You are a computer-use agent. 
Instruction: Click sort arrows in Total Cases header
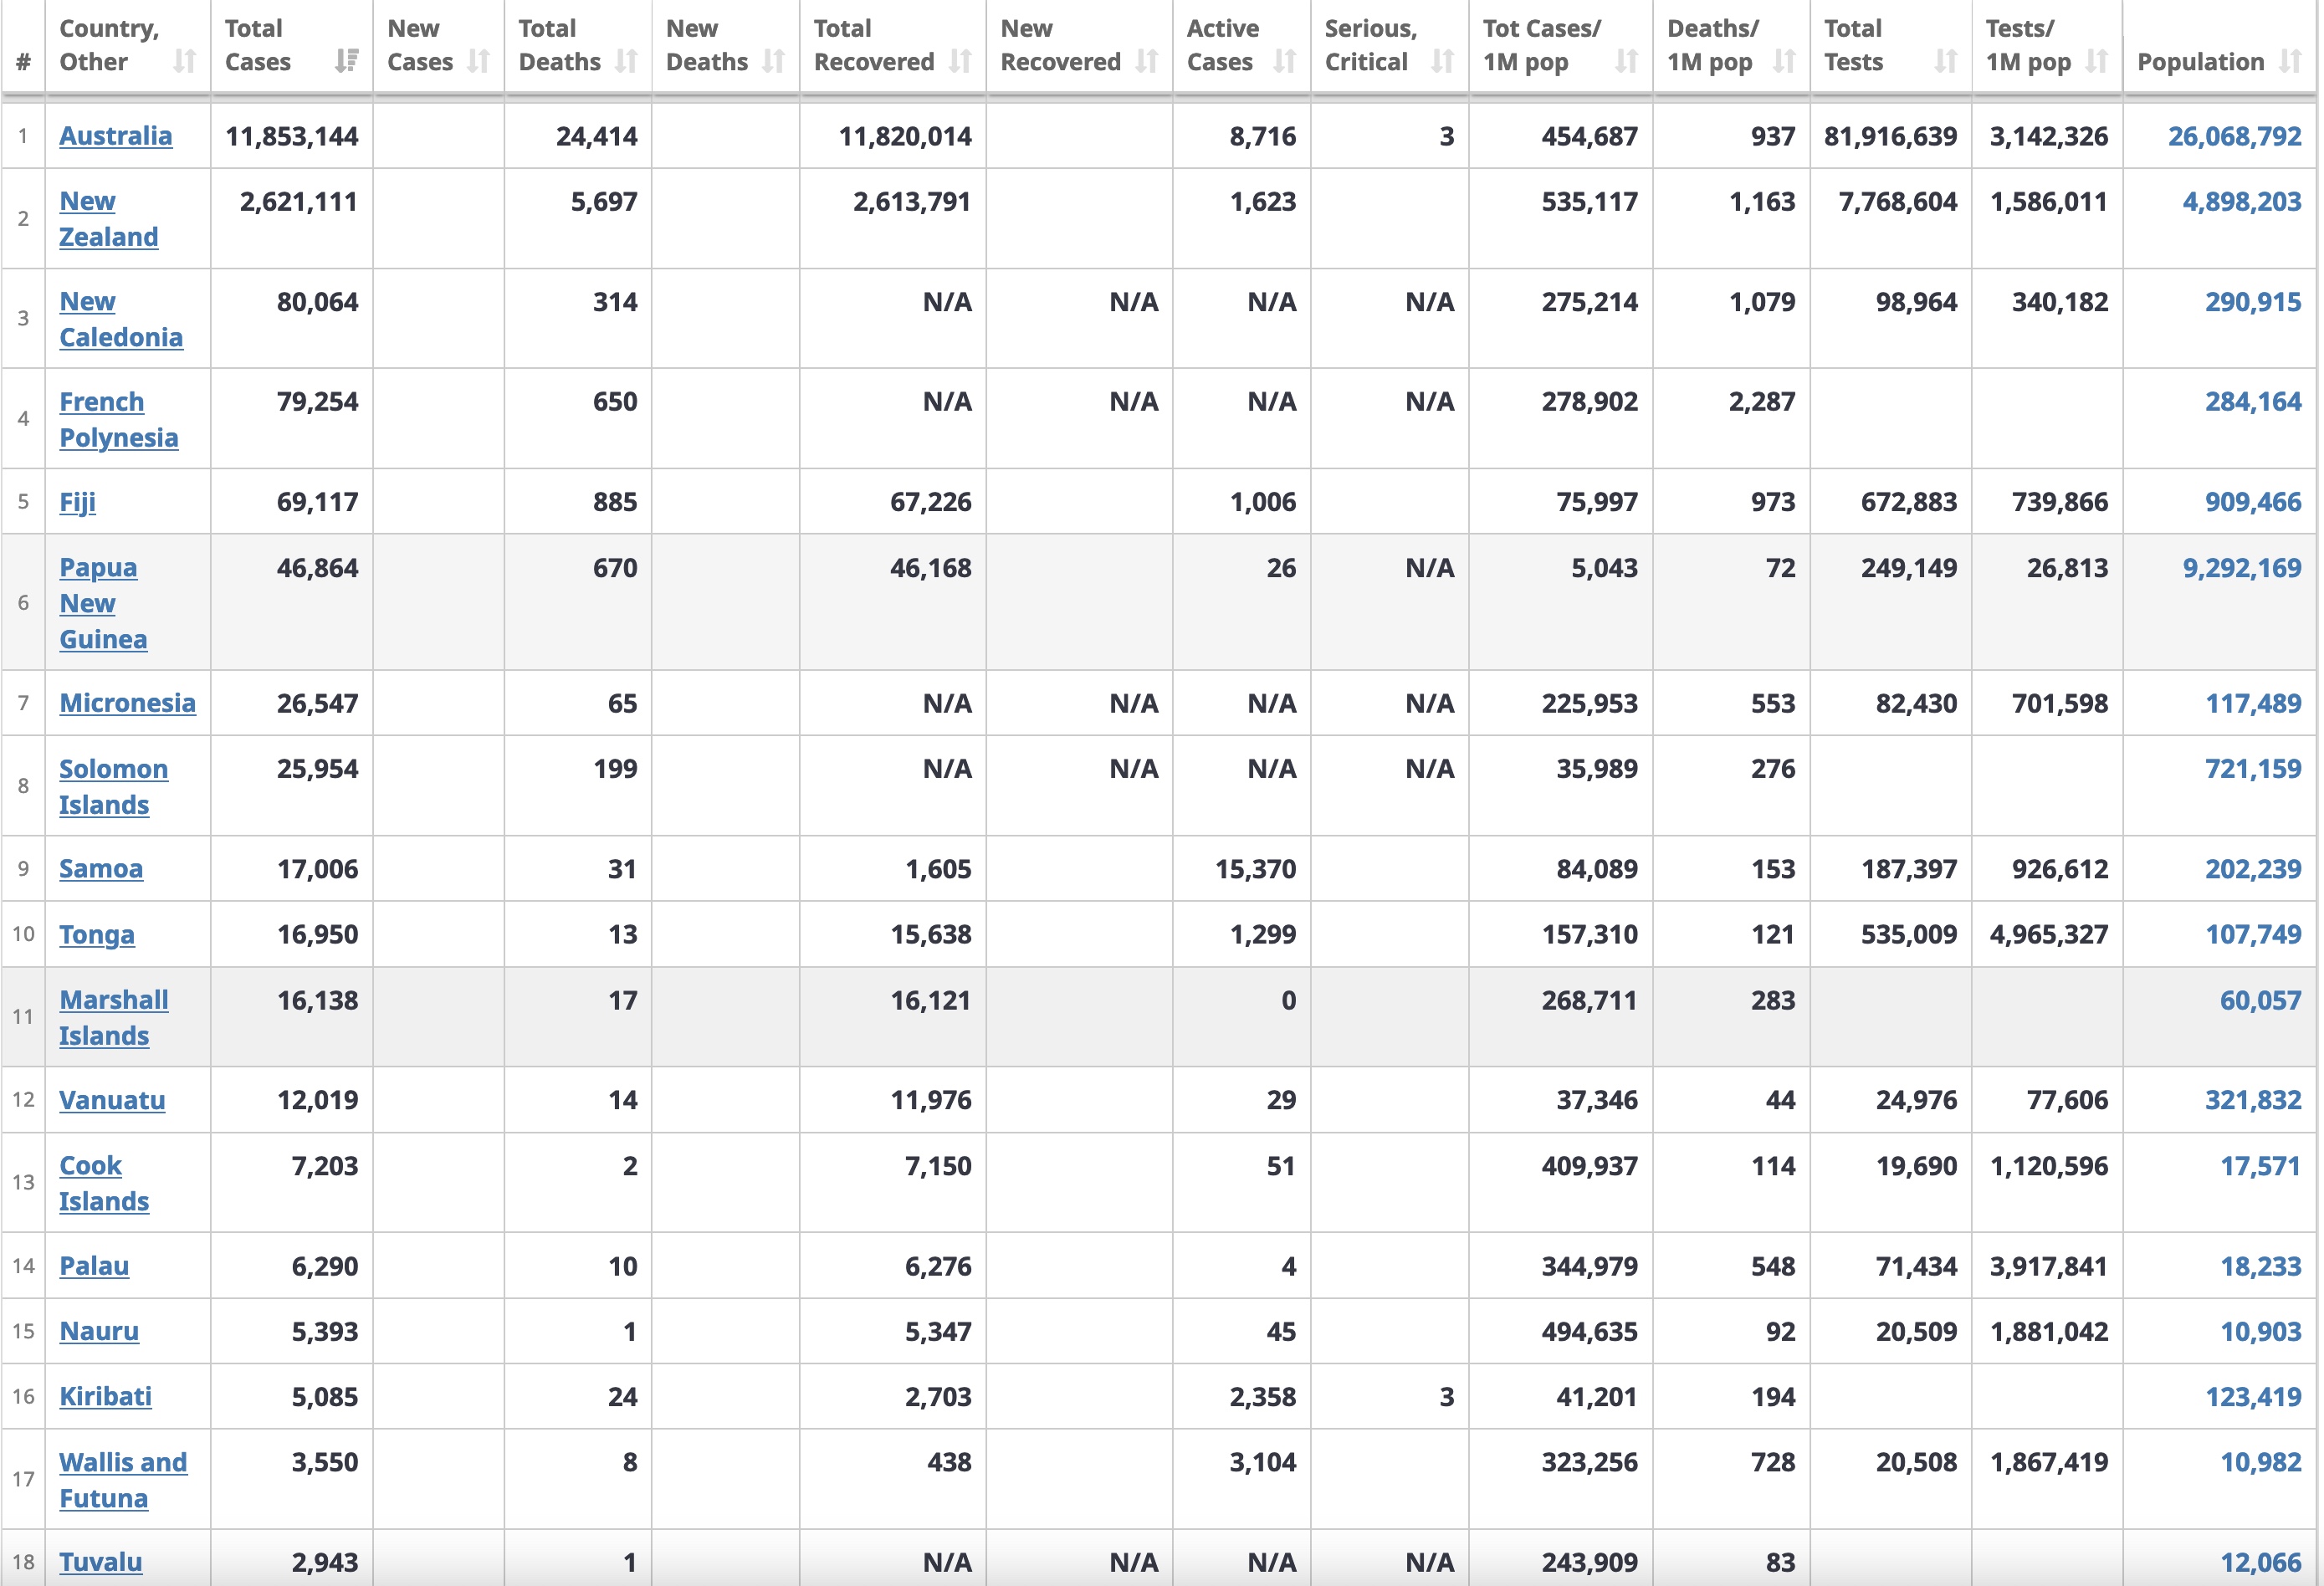(x=346, y=62)
